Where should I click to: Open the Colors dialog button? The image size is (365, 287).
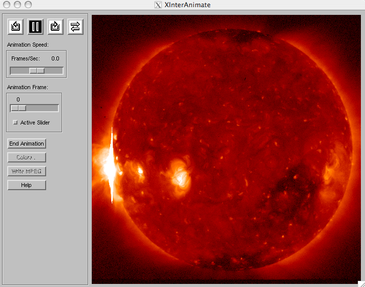27,157
